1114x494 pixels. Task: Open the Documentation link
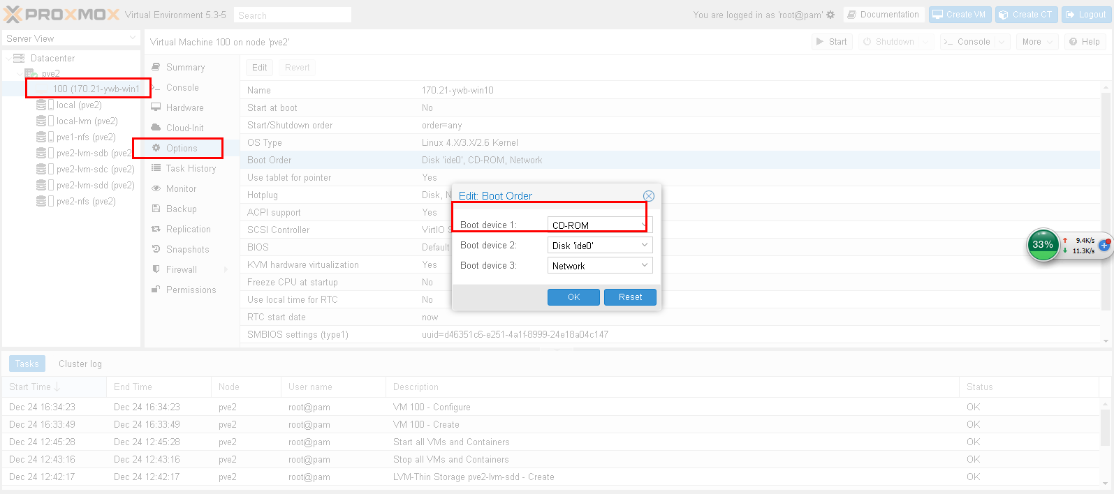click(884, 15)
